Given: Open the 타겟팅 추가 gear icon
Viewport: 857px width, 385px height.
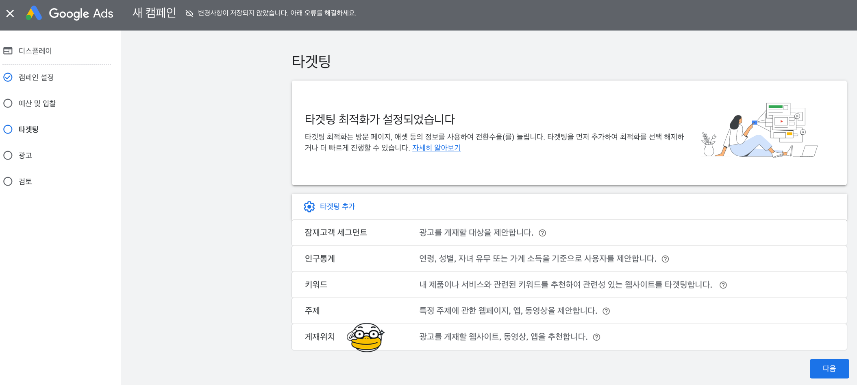Looking at the screenshot, I should 309,206.
